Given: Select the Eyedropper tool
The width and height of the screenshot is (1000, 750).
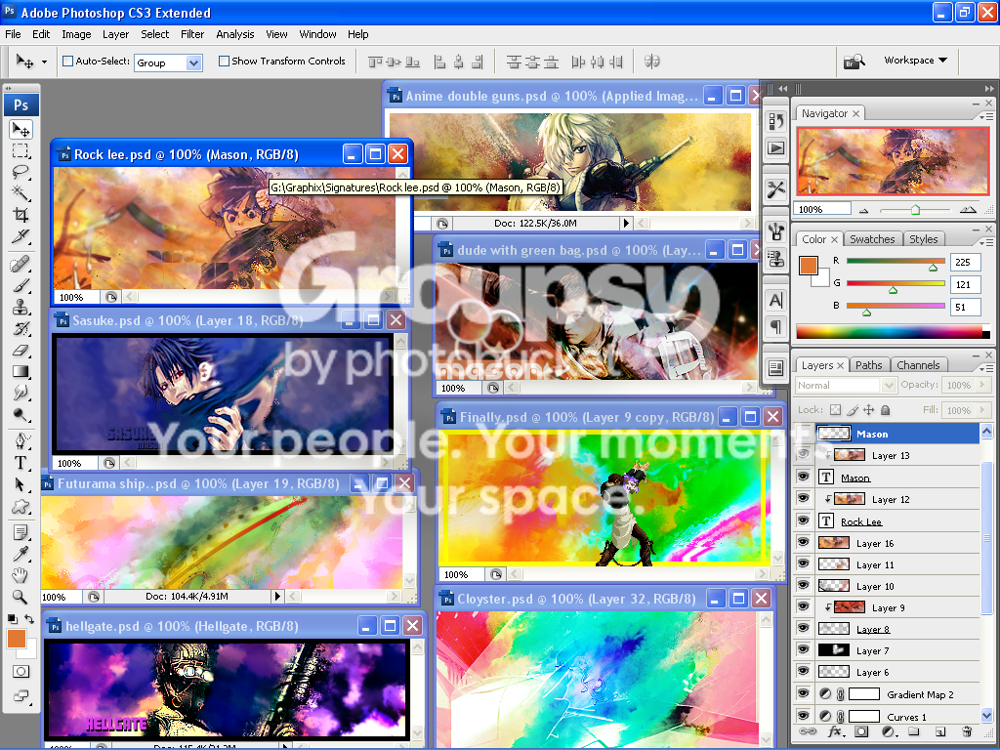Looking at the screenshot, I should [21, 554].
